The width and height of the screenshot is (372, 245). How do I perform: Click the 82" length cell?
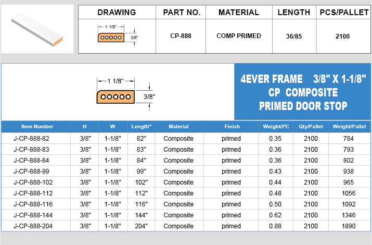(x=142, y=139)
